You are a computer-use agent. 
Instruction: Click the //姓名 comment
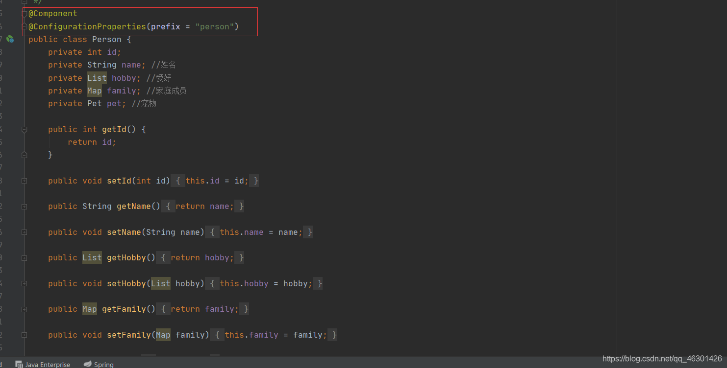pyautogui.click(x=164, y=65)
